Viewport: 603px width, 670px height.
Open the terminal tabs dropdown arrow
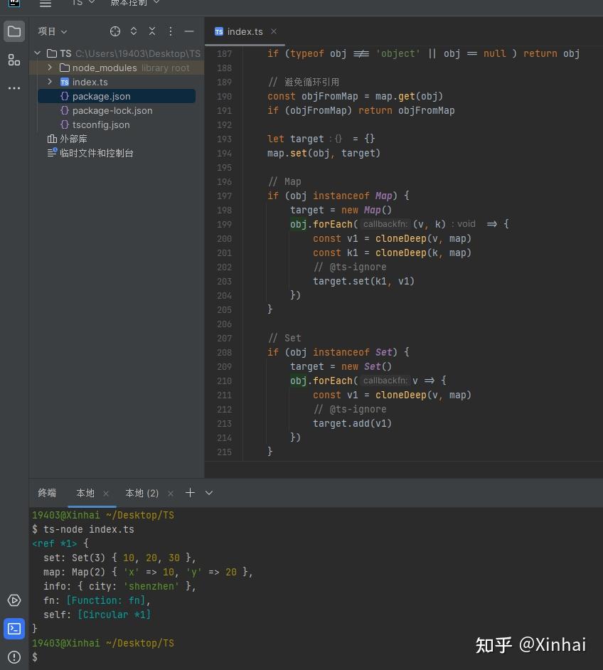pos(209,493)
